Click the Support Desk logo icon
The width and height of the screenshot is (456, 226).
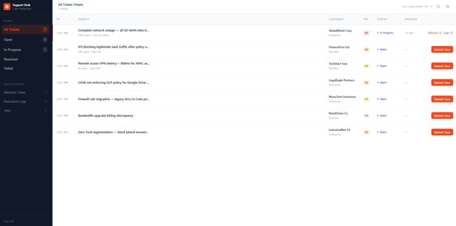click(7, 7)
